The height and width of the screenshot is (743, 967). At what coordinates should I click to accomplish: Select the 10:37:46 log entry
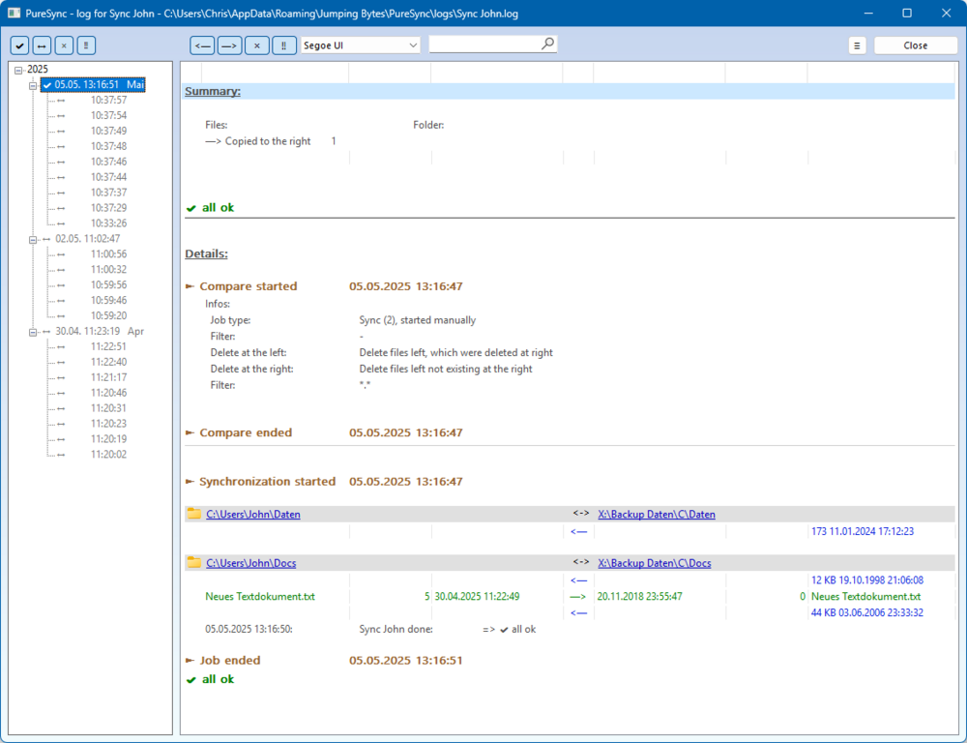point(108,162)
